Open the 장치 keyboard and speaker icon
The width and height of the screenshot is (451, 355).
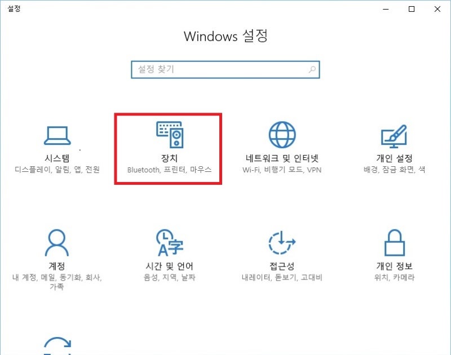pos(170,135)
